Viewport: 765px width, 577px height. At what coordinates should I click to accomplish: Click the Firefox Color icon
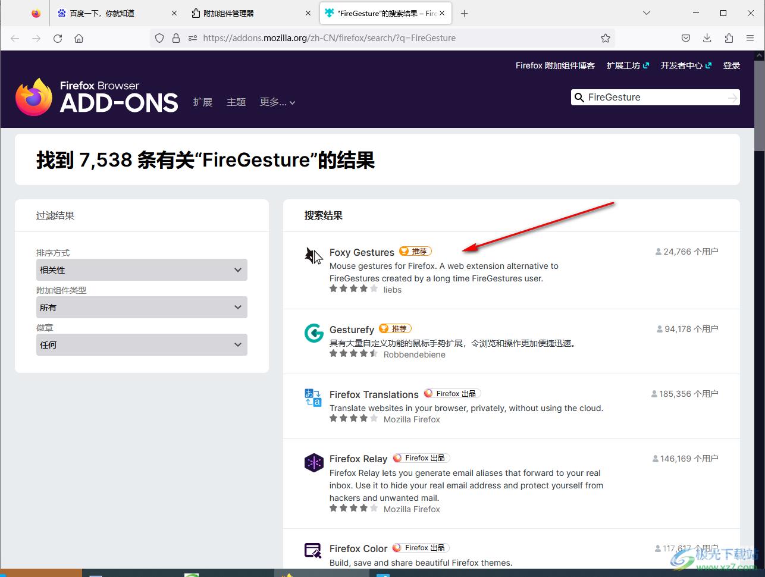pyautogui.click(x=313, y=551)
